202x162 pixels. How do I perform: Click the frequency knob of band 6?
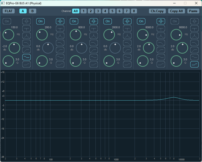coord(176,35)
